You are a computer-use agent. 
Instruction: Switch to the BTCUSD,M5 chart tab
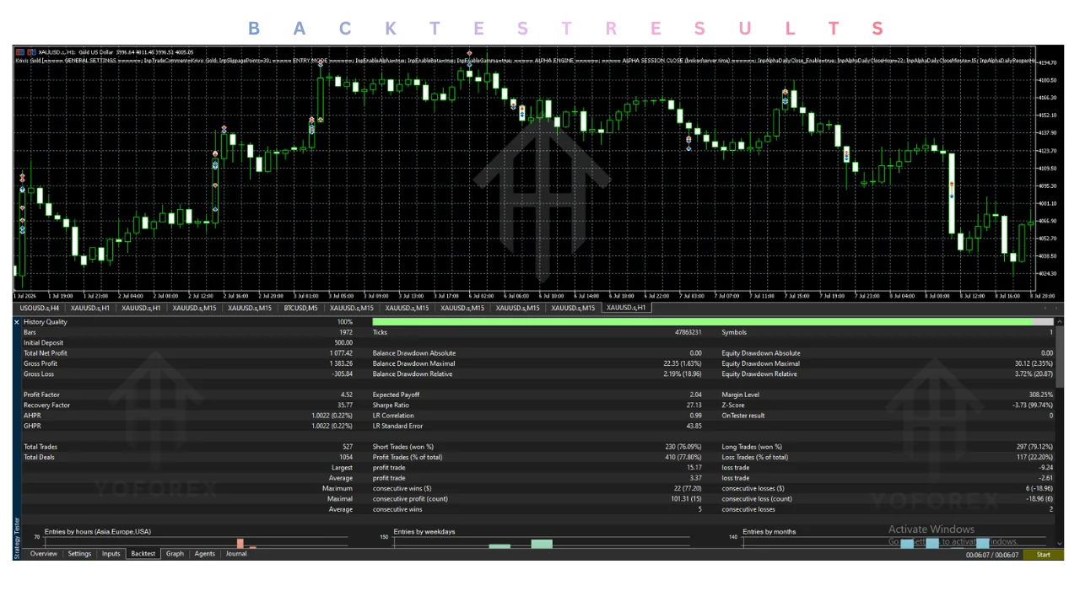301,308
